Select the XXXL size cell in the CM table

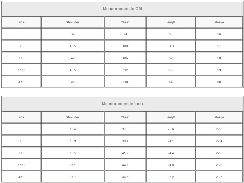(x=21, y=70)
